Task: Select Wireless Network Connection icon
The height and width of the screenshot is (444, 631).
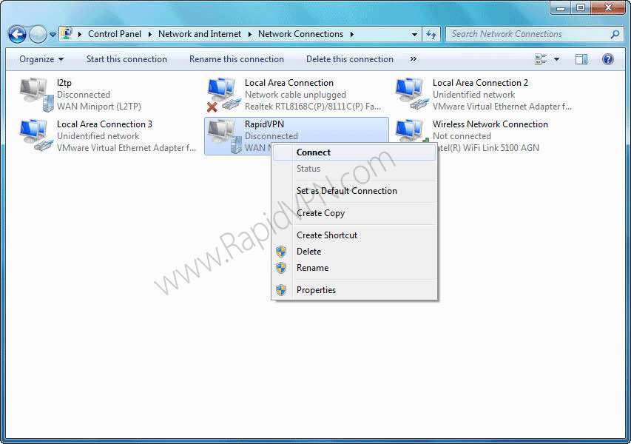Action: tap(412, 132)
